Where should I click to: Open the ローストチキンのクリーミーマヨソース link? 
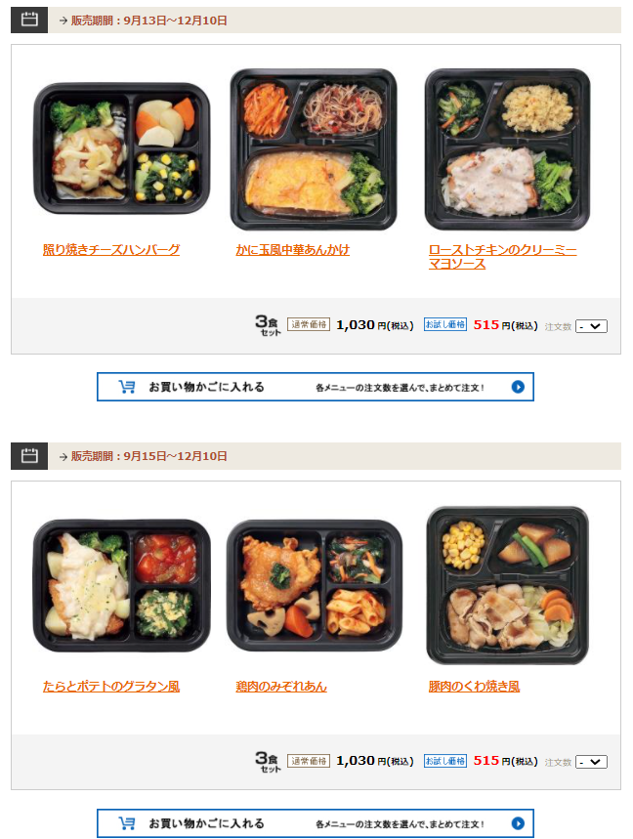point(502,257)
